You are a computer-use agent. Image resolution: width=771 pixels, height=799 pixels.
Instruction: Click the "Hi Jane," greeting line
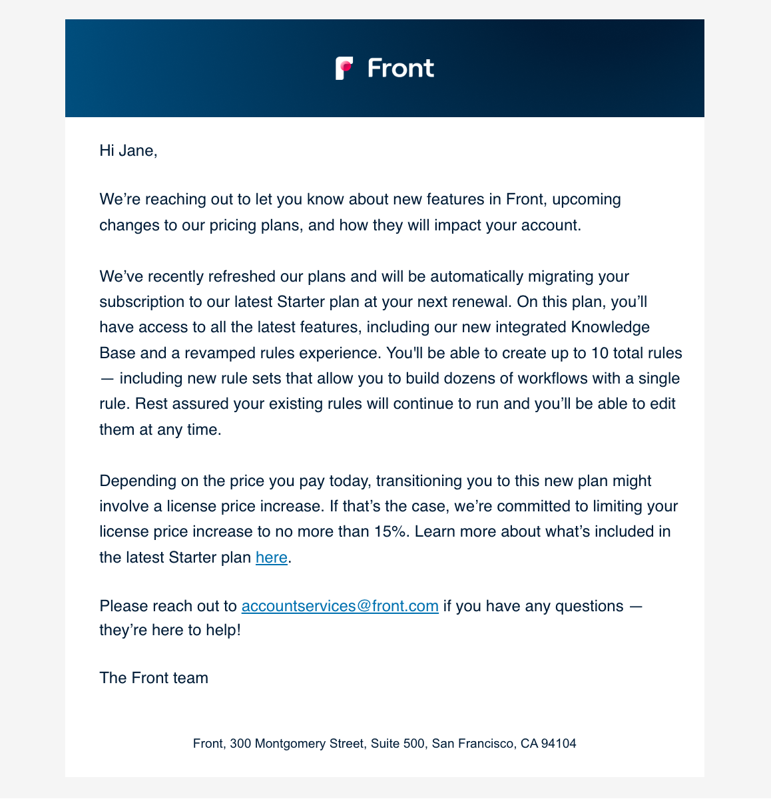coord(128,150)
